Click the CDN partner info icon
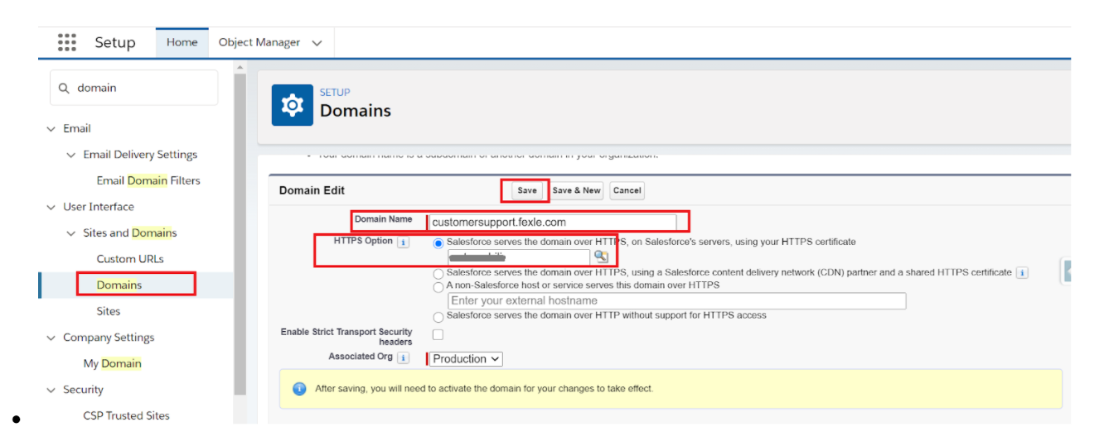This screenshot has width=1104, height=427. click(1022, 272)
